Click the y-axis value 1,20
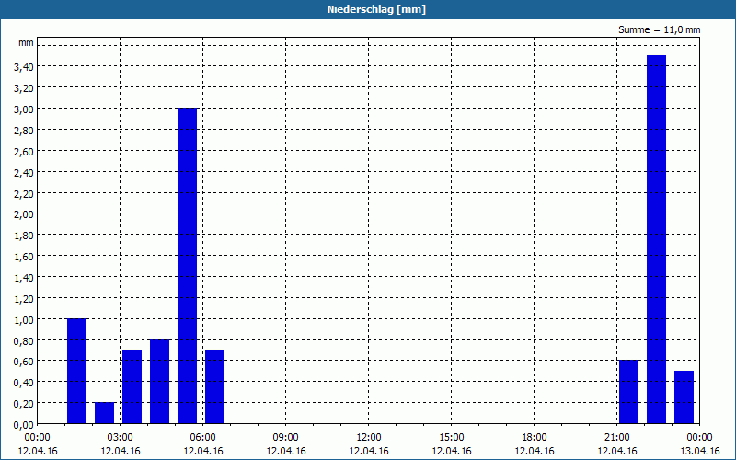Image resolution: width=736 pixels, height=460 pixels. coord(24,299)
